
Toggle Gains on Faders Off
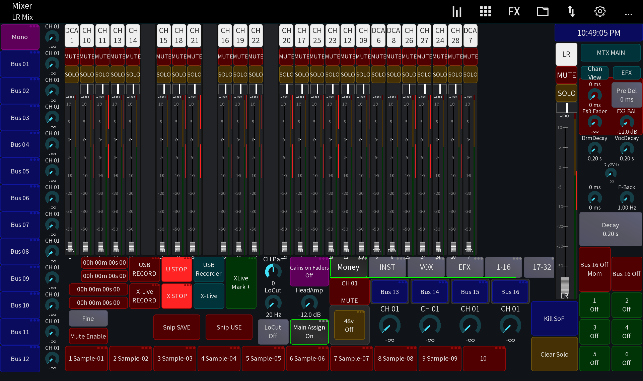[309, 271]
